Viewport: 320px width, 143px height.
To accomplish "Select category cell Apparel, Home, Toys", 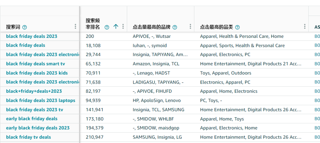I will pyautogui.click(x=222, y=119).
